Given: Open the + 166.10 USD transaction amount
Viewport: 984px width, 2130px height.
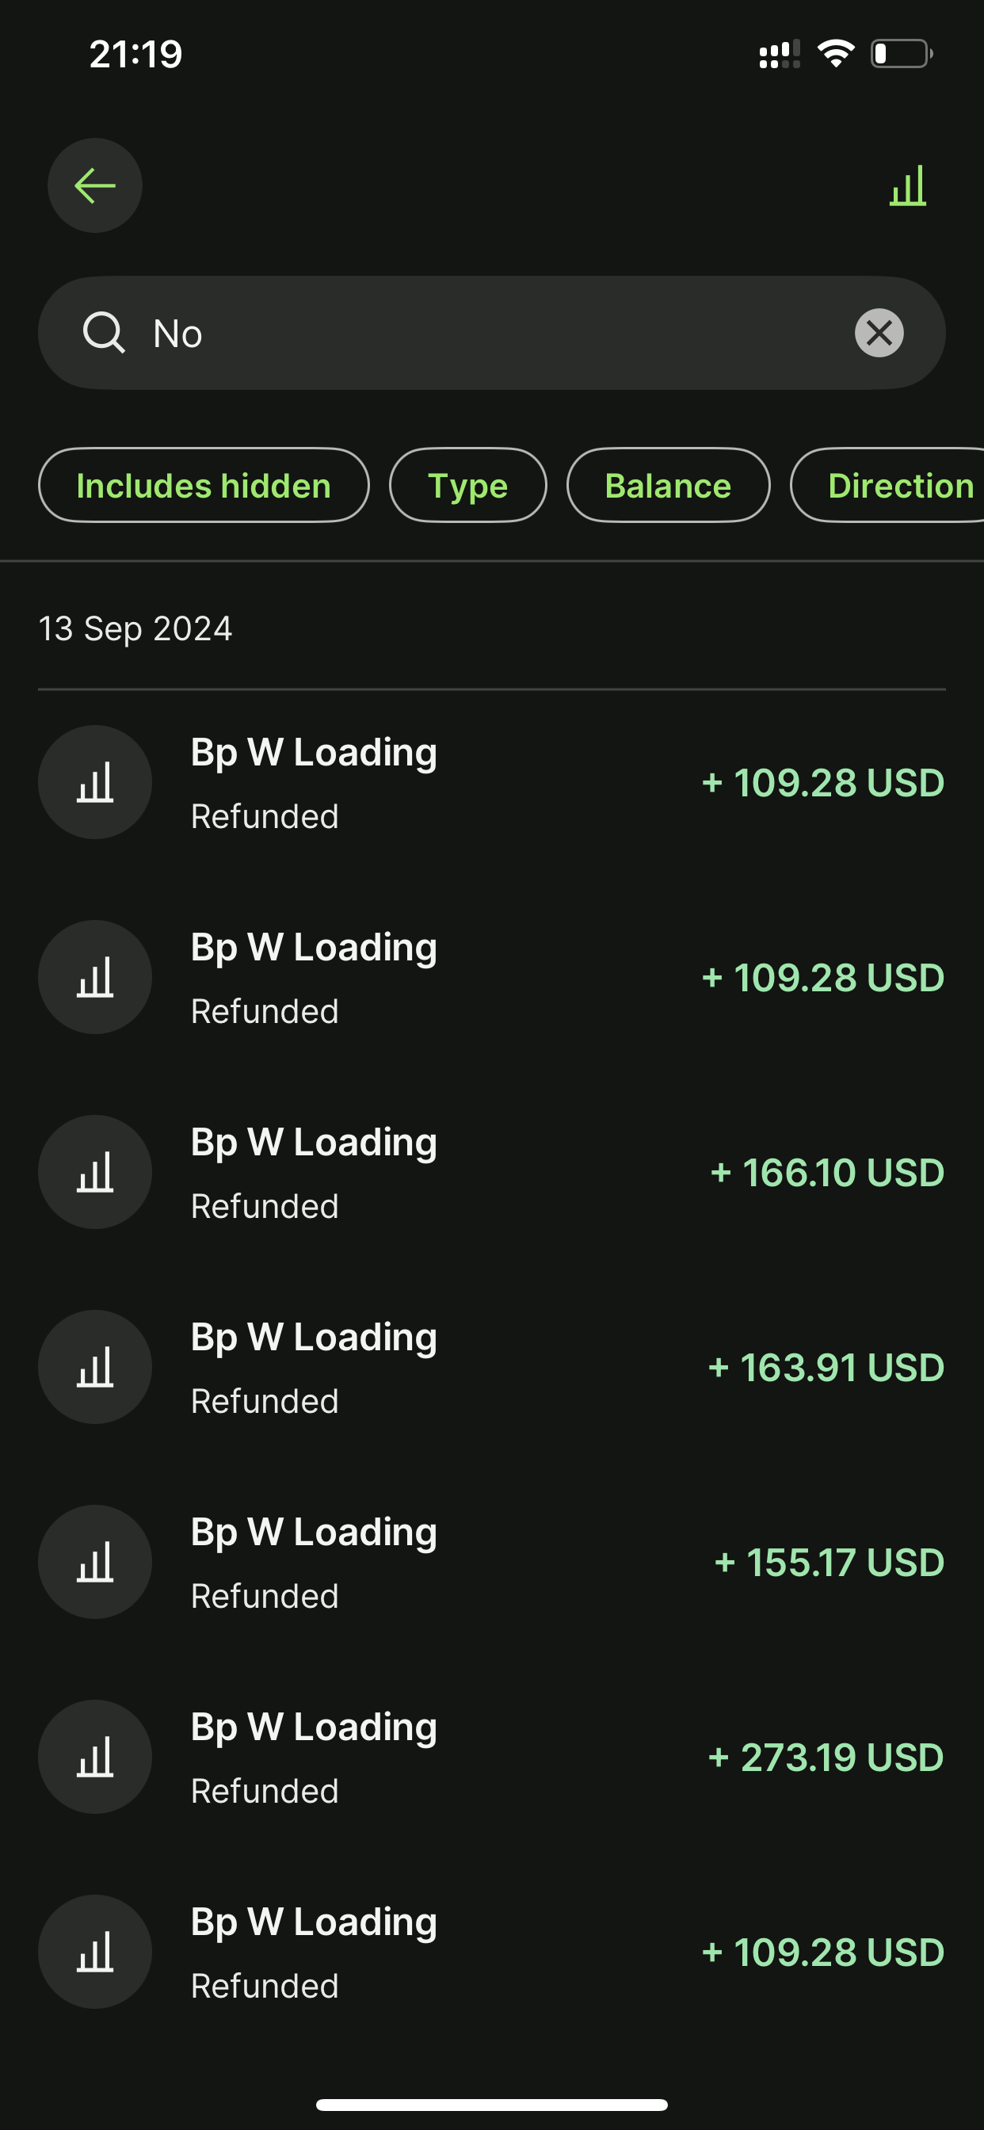Looking at the screenshot, I should (x=826, y=1173).
